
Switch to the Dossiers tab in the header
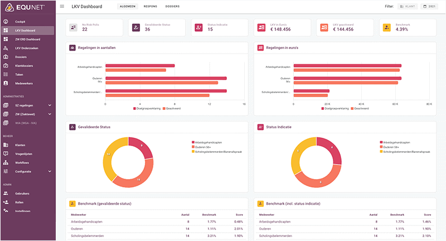pyautogui.click(x=172, y=6)
